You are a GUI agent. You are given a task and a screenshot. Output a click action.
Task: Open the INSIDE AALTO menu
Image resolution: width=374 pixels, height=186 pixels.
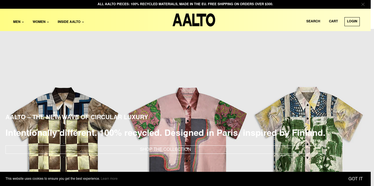[71, 22]
